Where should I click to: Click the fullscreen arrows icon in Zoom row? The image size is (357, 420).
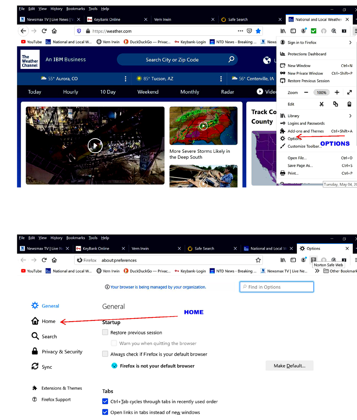pyautogui.click(x=349, y=92)
